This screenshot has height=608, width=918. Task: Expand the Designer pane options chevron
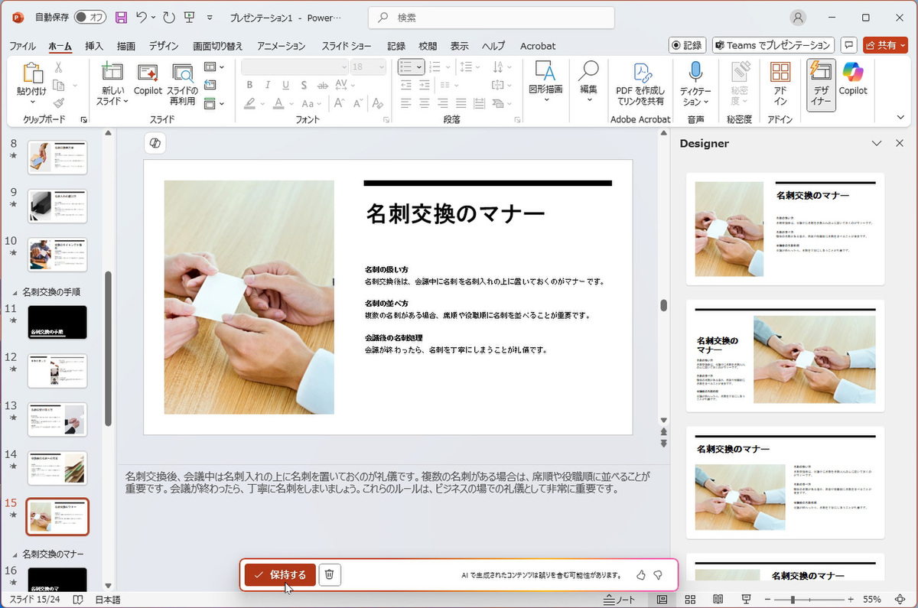pyautogui.click(x=877, y=143)
